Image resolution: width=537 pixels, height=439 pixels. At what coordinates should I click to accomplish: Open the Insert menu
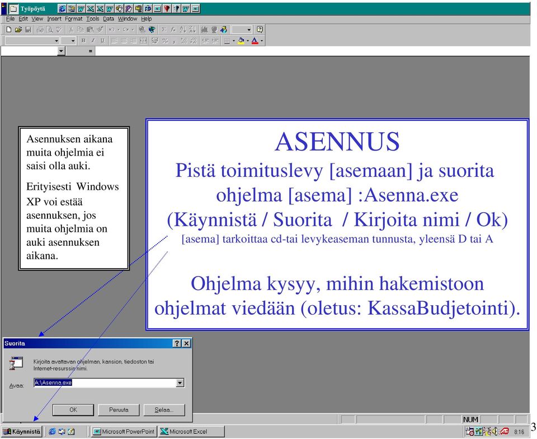(54, 19)
